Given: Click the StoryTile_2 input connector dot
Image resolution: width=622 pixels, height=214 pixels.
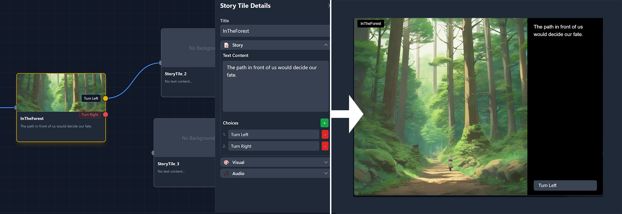Looking at the screenshot, I should 160,63.
